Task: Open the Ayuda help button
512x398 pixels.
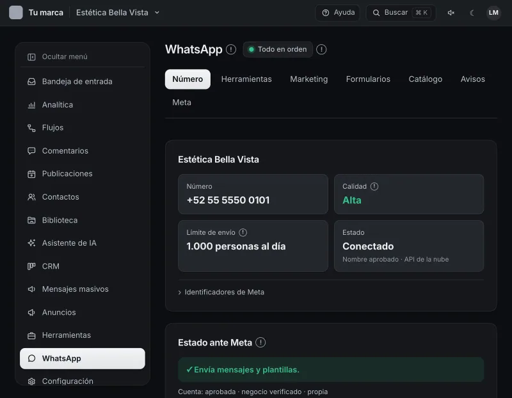Action: click(338, 12)
